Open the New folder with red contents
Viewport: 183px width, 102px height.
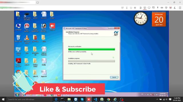(x=35, y=39)
